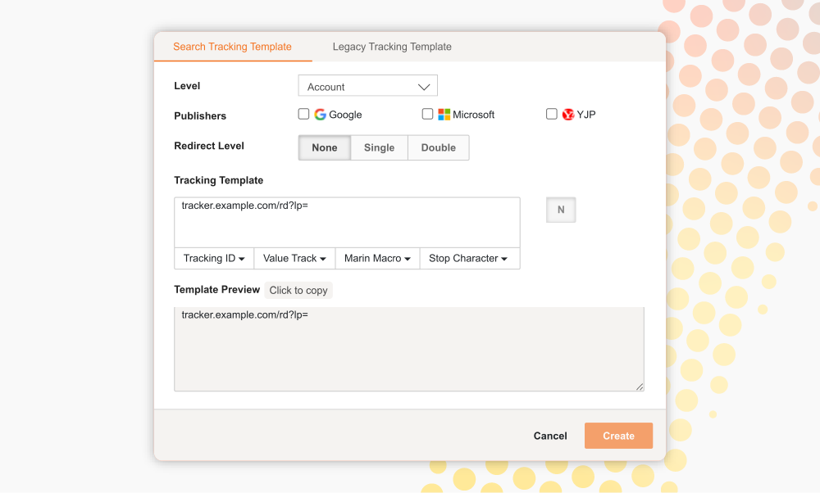Expand the Marin Macro dropdown
The image size is (820, 493).
click(377, 259)
